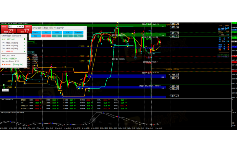Click the 1818.55 price level label
The width and height of the screenshot is (237, 152).
pos(174,74)
